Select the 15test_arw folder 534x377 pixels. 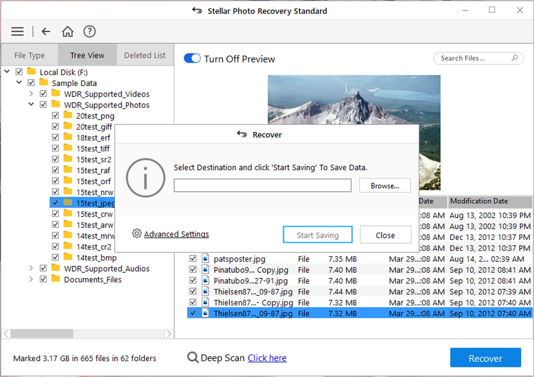(95, 225)
